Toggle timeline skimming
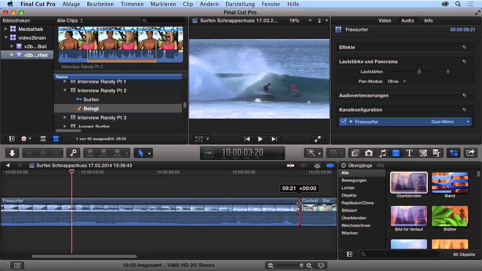The width and height of the screenshot is (482, 271). [x=291, y=166]
